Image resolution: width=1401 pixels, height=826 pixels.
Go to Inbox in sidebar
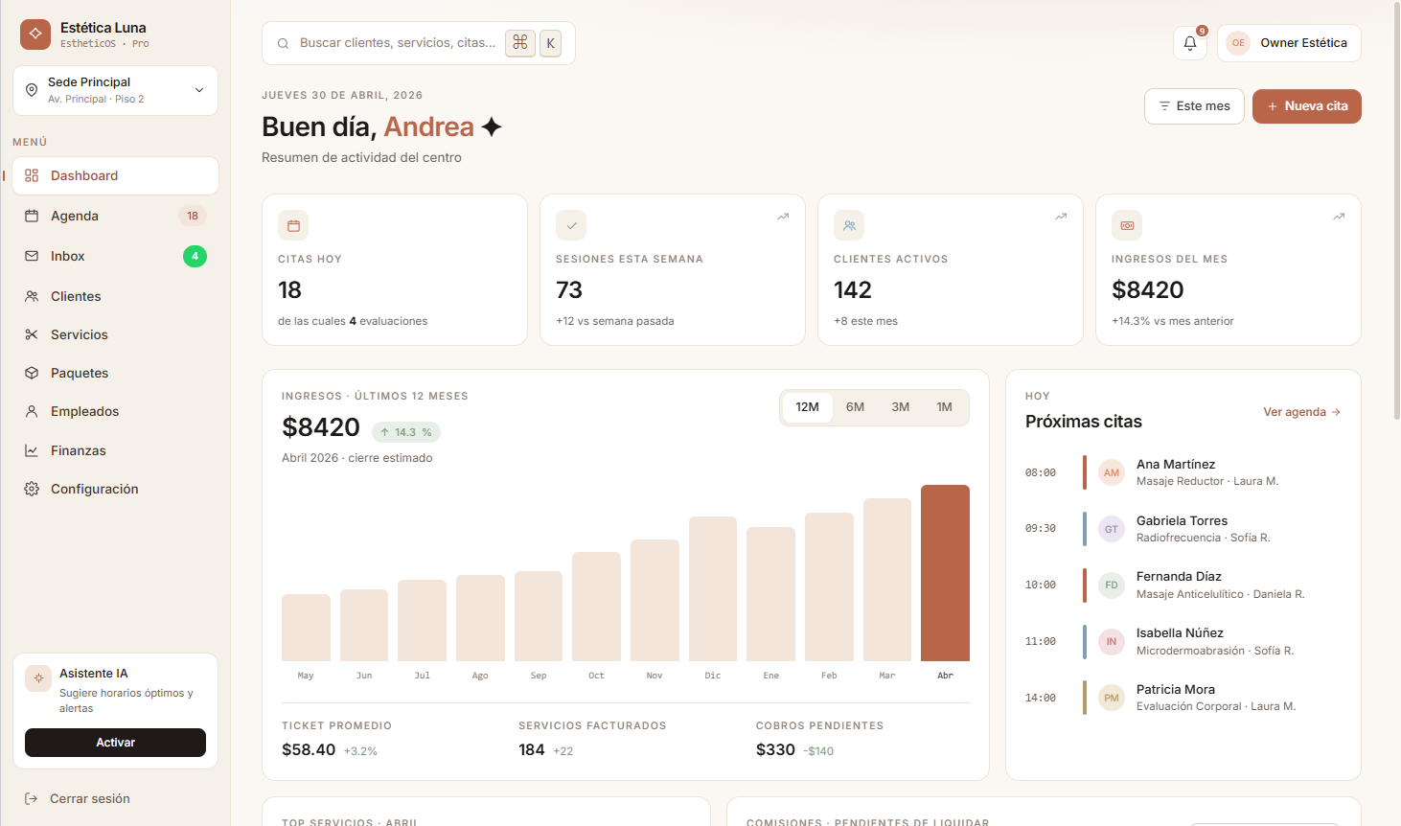point(116,256)
